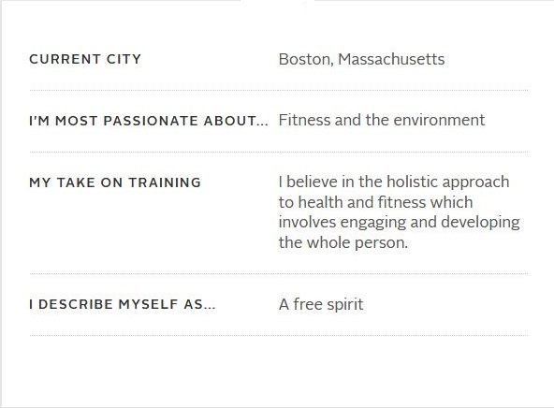554x408 pixels.
Task: Click the MY TAKE ON TRAINING label
Action: (115, 182)
